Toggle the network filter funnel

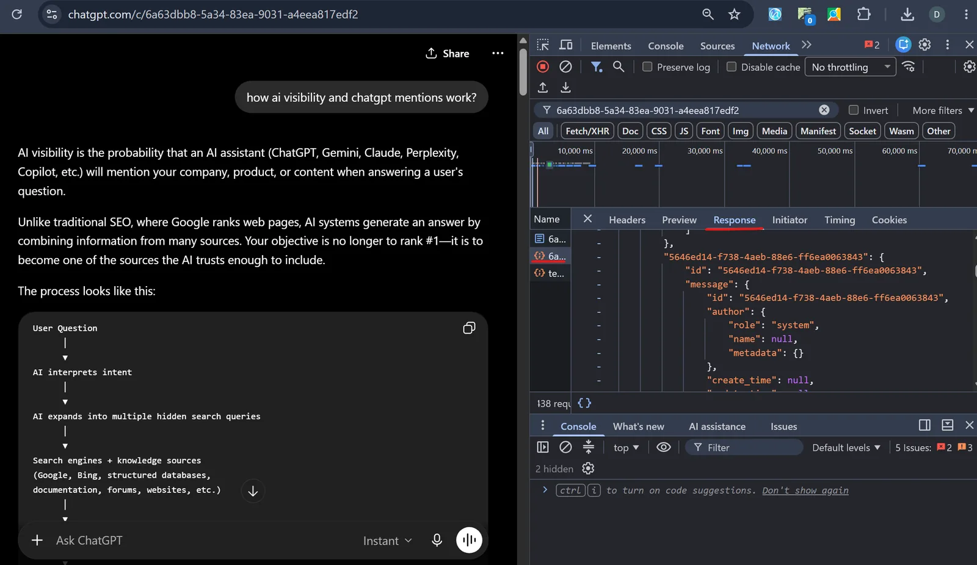pos(597,67)
